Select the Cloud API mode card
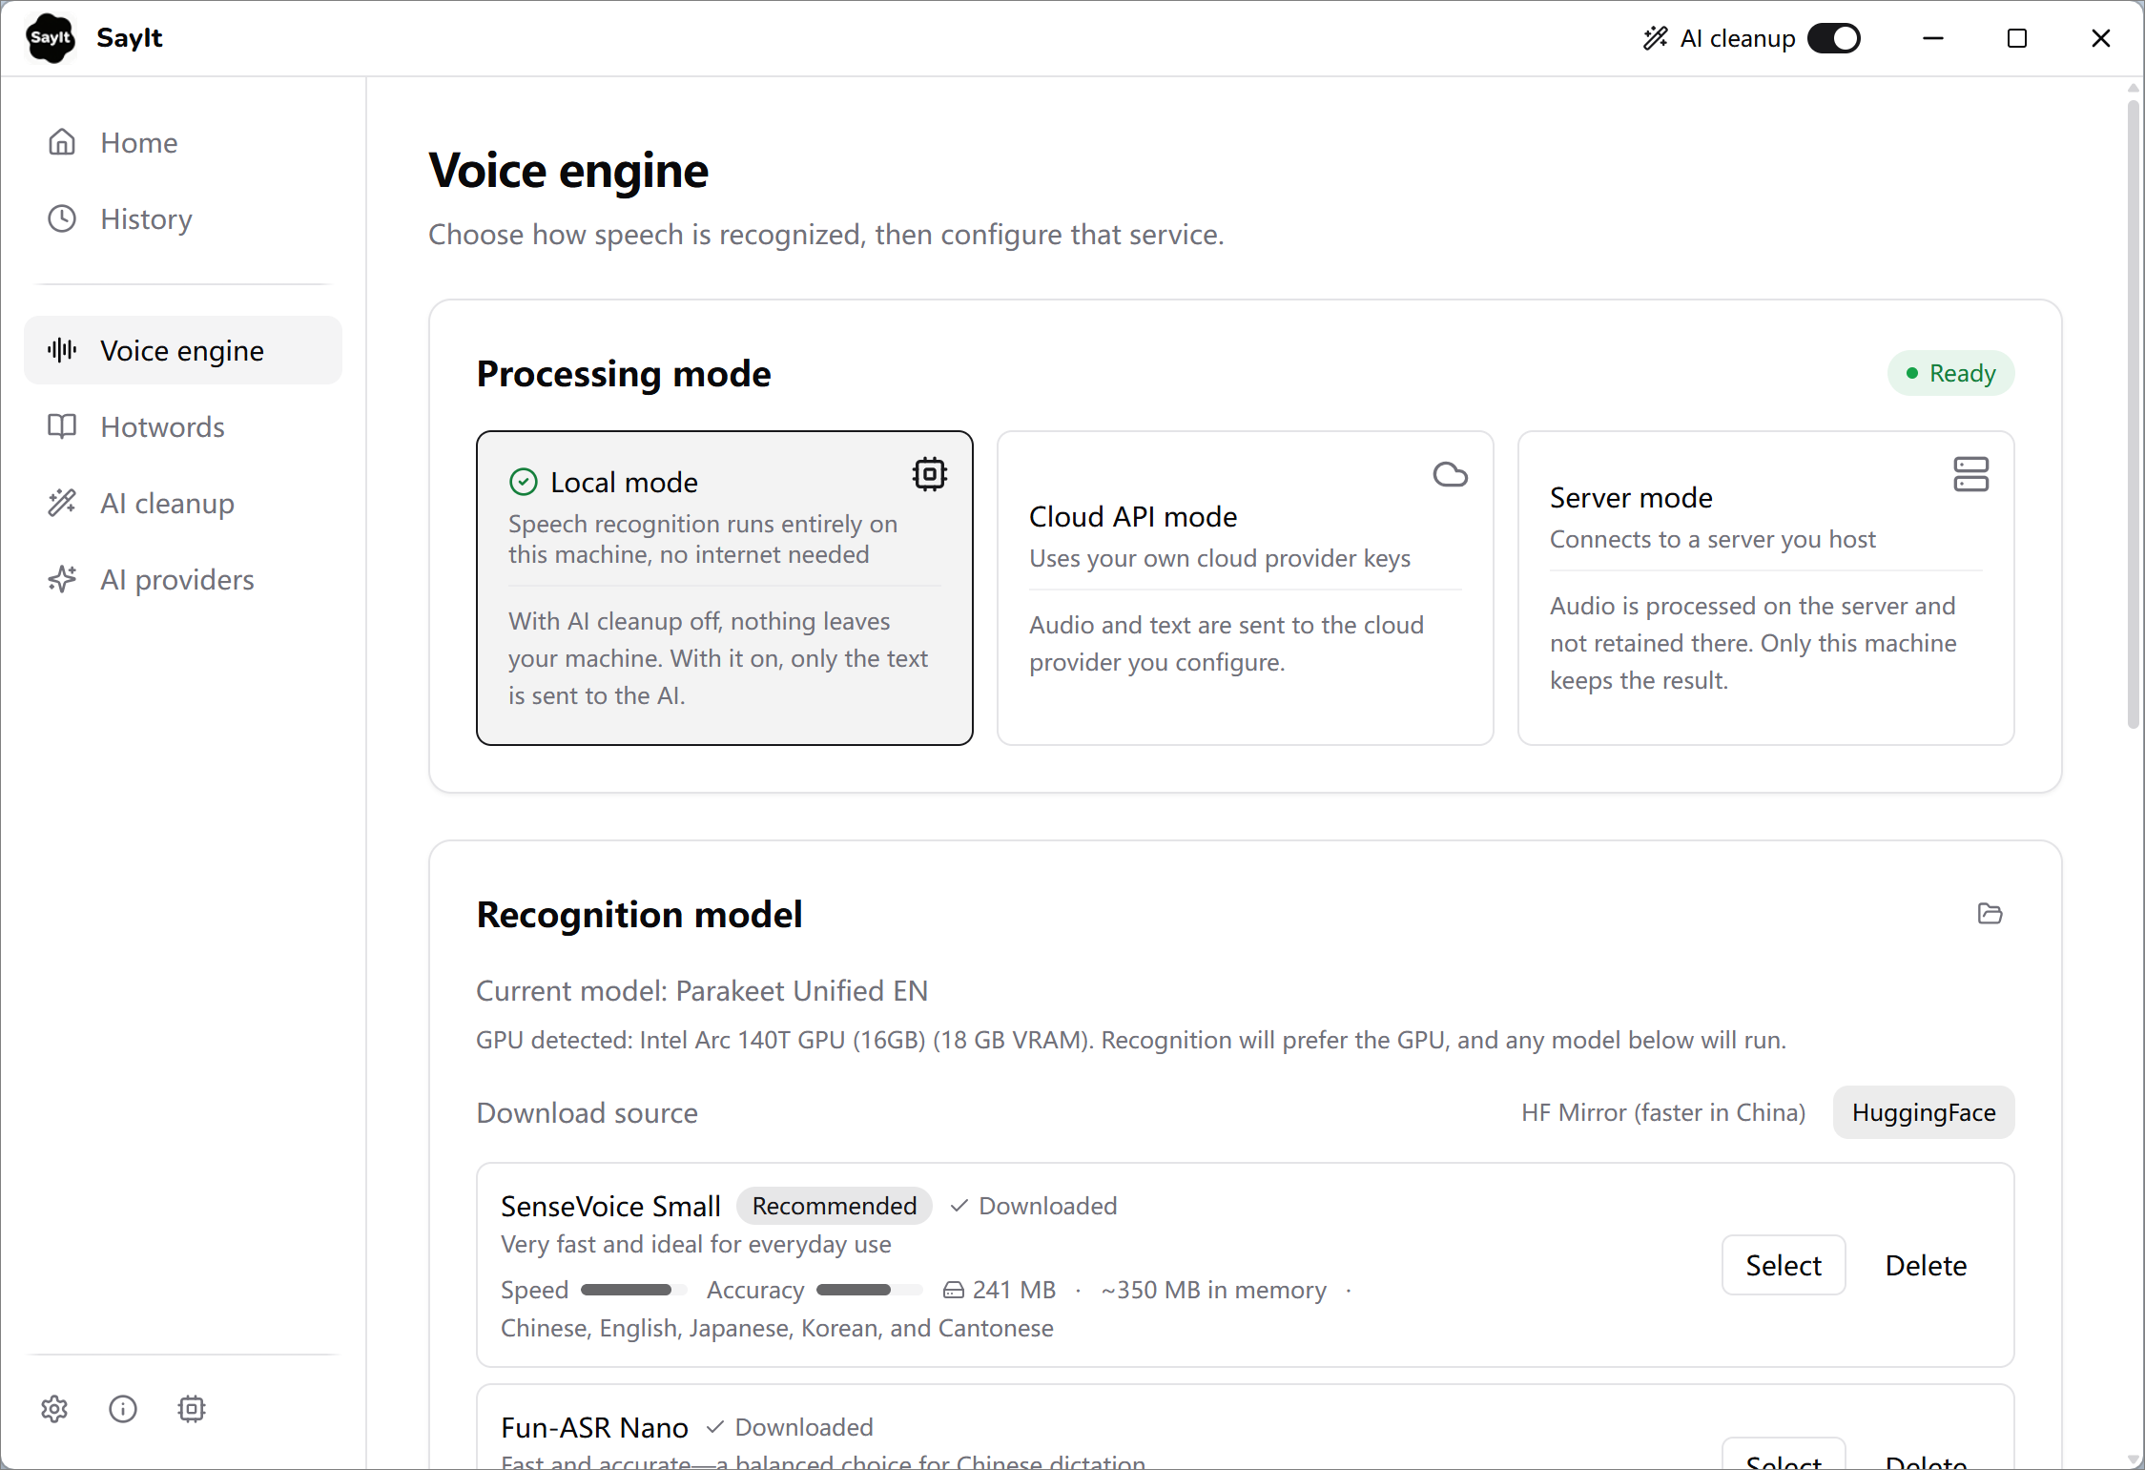This screenshot has width=2145, height=1470. [x=1246, y=588]
